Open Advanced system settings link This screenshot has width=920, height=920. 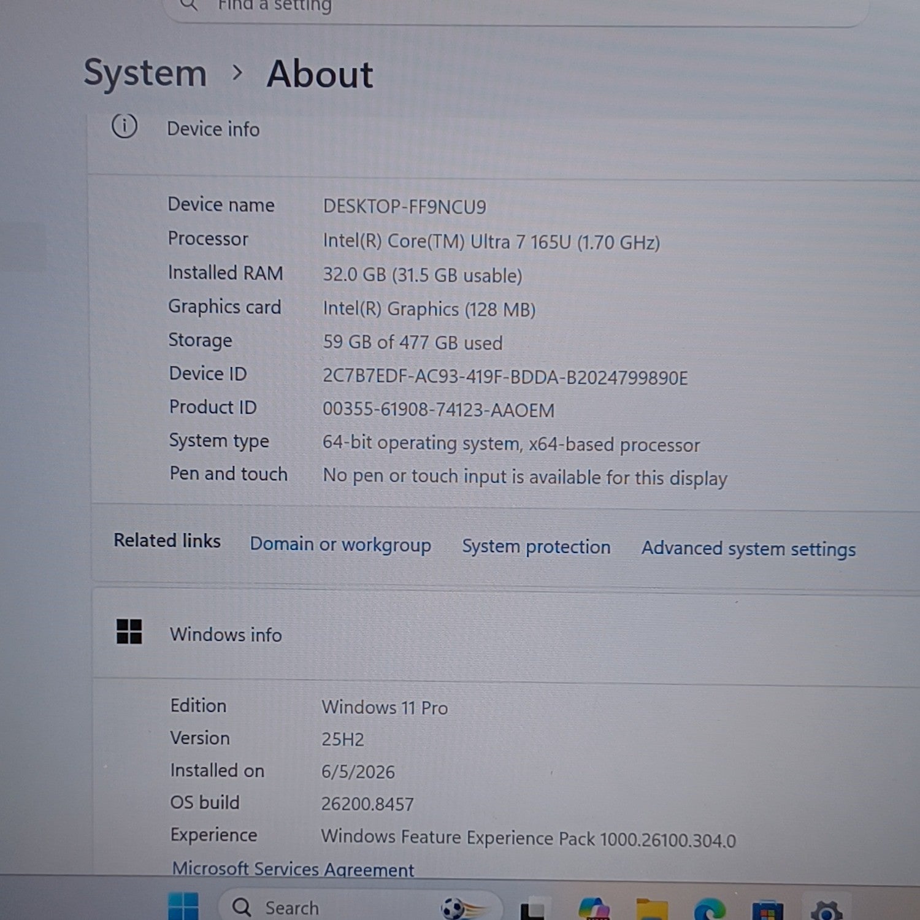click(749, 549)
